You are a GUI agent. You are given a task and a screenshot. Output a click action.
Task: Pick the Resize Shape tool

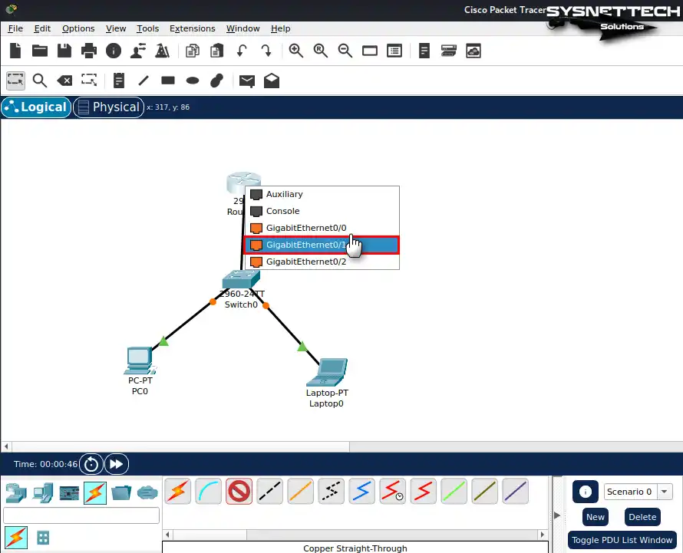coord(89,81)
